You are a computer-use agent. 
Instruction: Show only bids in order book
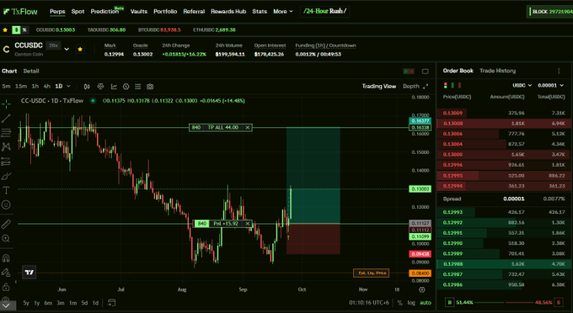click(453, 85)
